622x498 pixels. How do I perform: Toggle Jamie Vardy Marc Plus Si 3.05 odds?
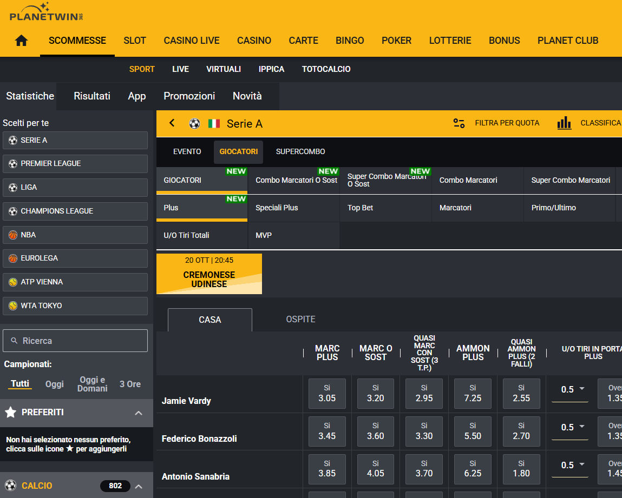click(327, 394)
